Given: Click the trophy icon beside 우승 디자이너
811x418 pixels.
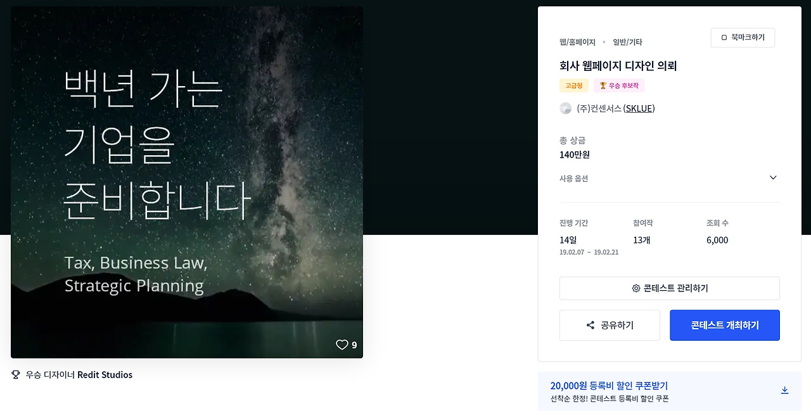Looking at the screenshot, I should [16, 375].
